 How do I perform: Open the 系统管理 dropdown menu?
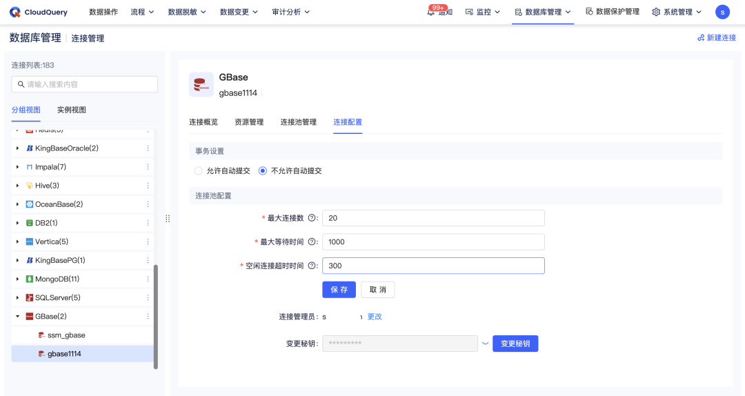pos(677,12)
